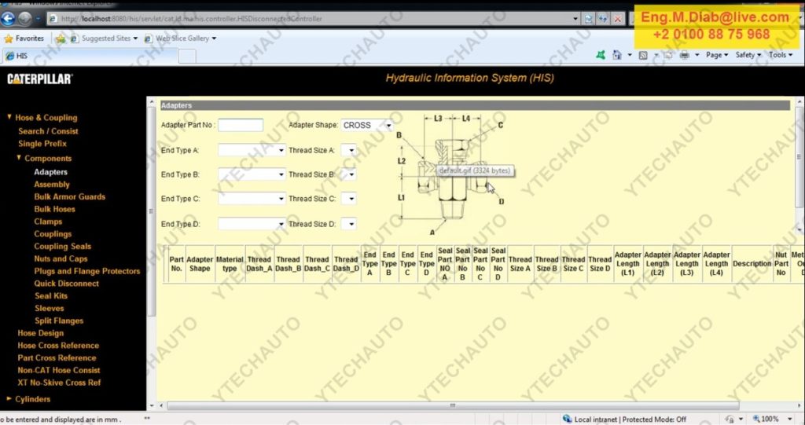Open Plugs and Flange Protectors link
The width and height of the screenshot is (805, 425).
point(87,271)
